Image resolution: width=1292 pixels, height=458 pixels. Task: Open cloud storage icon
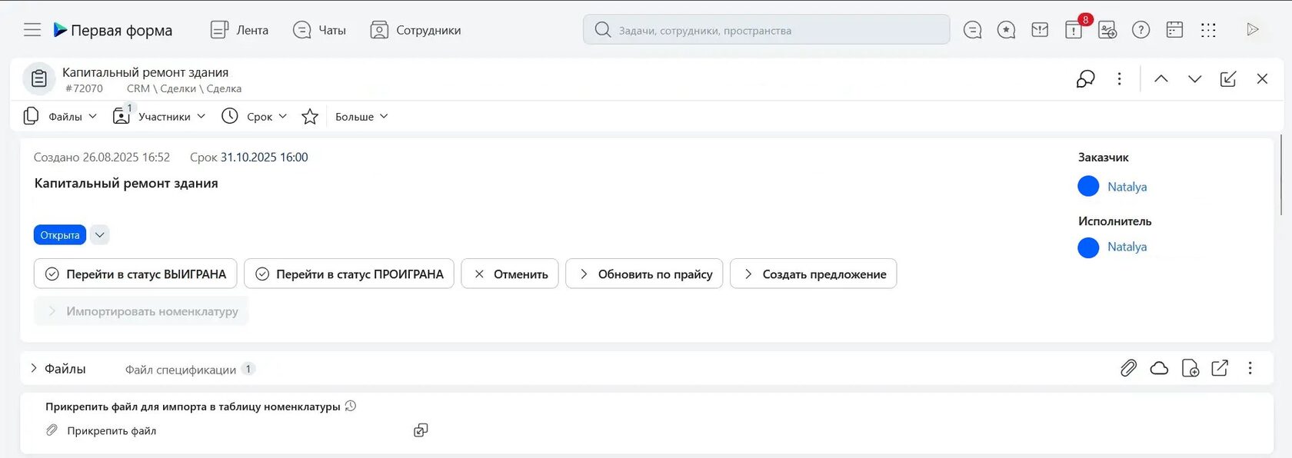coord(1159,368)
